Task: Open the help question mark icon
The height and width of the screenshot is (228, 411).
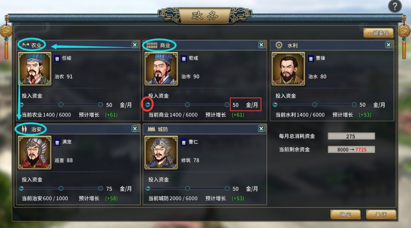Action: 395,6
